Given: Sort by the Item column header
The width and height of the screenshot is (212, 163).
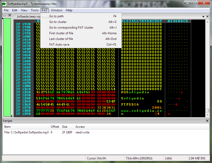Looking at the screenshot, I should pyautogui.click(x=26, y=127).
